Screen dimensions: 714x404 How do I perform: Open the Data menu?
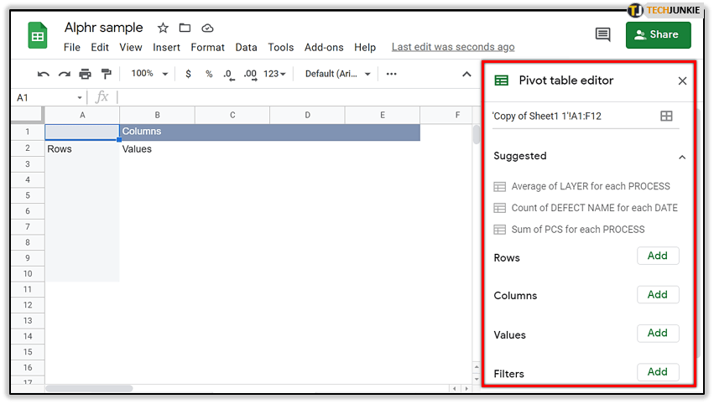click(x=246, y=47)
